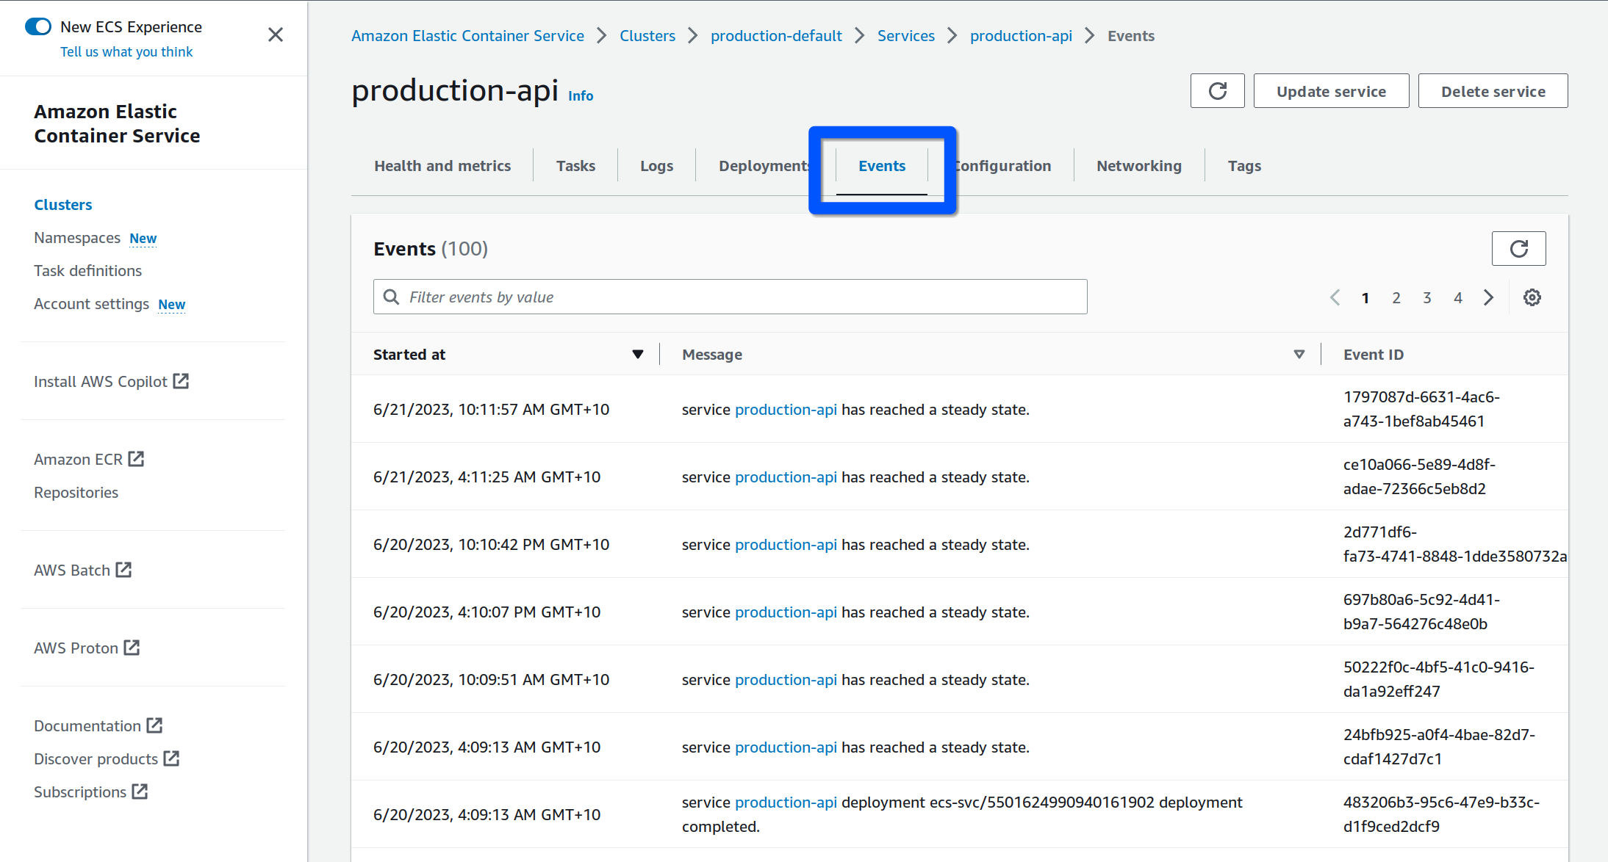Click production-api link in 6/21 4:11:25 AM event

pos(786,477)
